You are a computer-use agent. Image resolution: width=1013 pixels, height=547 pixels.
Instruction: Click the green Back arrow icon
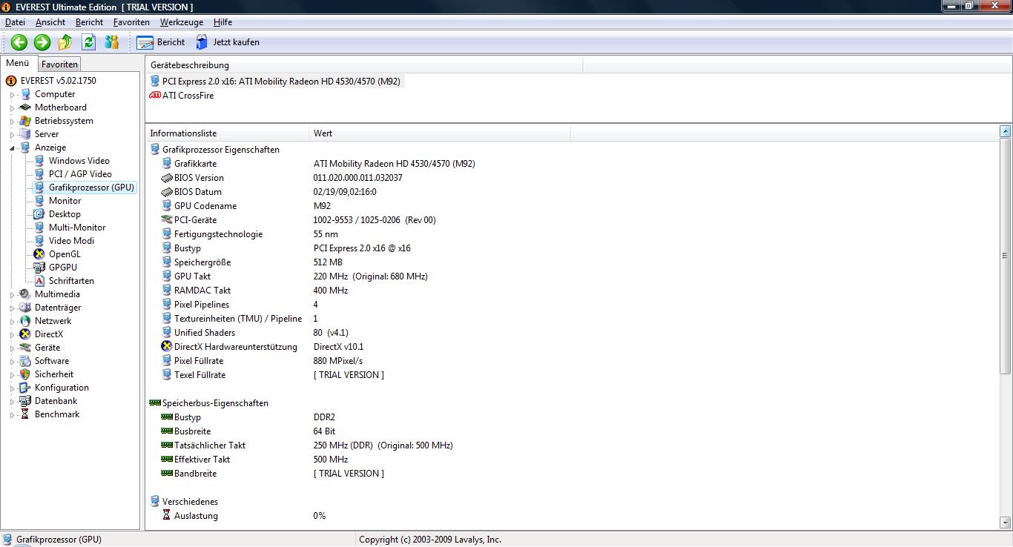[19, 42]
